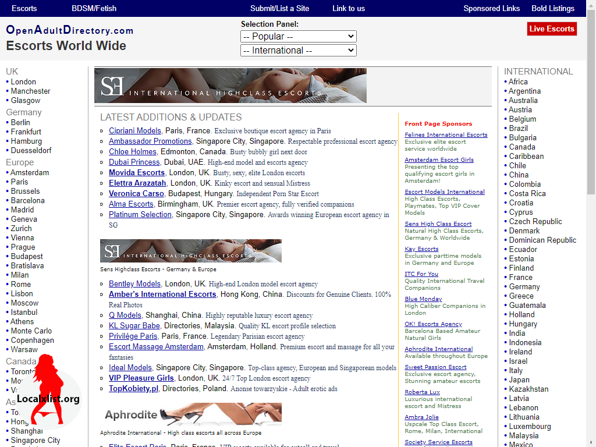Open the Veronica Carso listing
The width and height of the screenshot is (596, 447).
(136, 193)
